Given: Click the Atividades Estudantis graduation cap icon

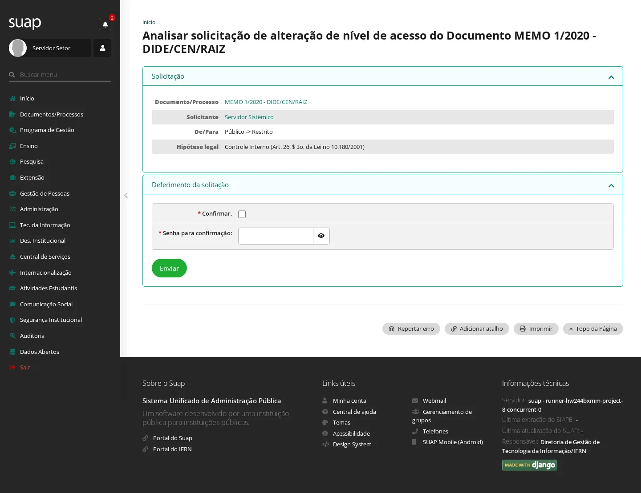Looking at the screenshot, I should tap(12, 288).
